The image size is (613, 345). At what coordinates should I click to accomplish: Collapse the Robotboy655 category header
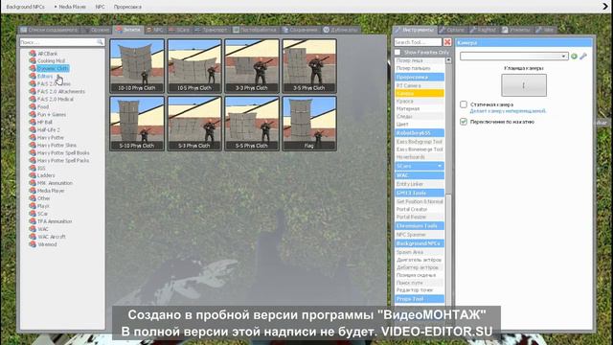[x=420, y=133]
